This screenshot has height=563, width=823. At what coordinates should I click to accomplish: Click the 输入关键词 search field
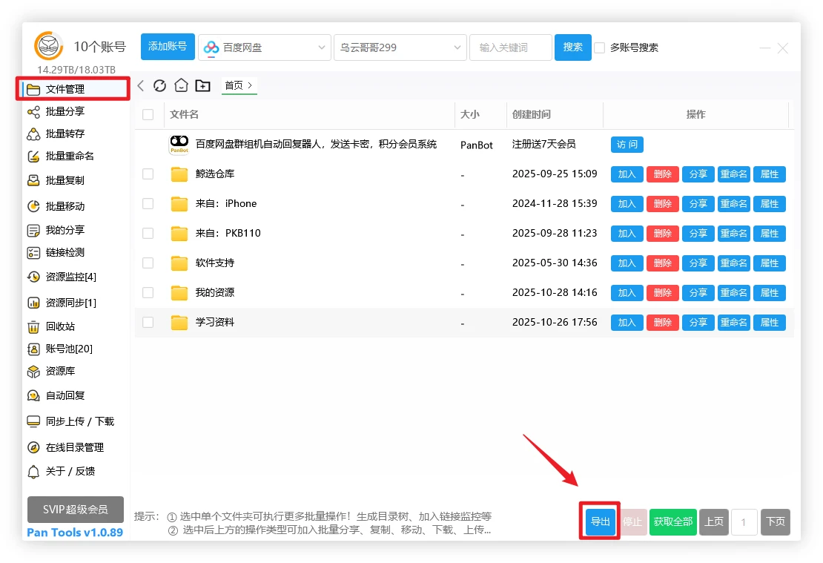pyautogui.click(x=510, y=47)
